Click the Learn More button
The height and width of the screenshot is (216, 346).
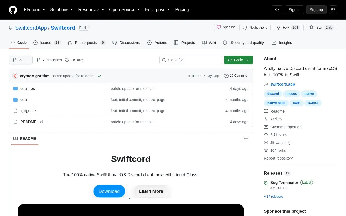pyautogui.click(x=151, y=191)
